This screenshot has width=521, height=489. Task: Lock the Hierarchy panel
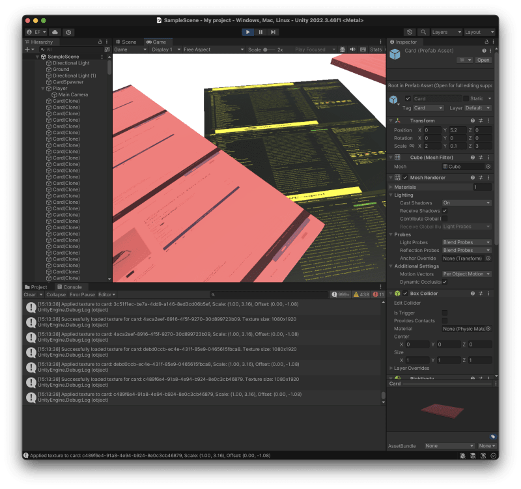pyautogui.click(x=100, y=42)
